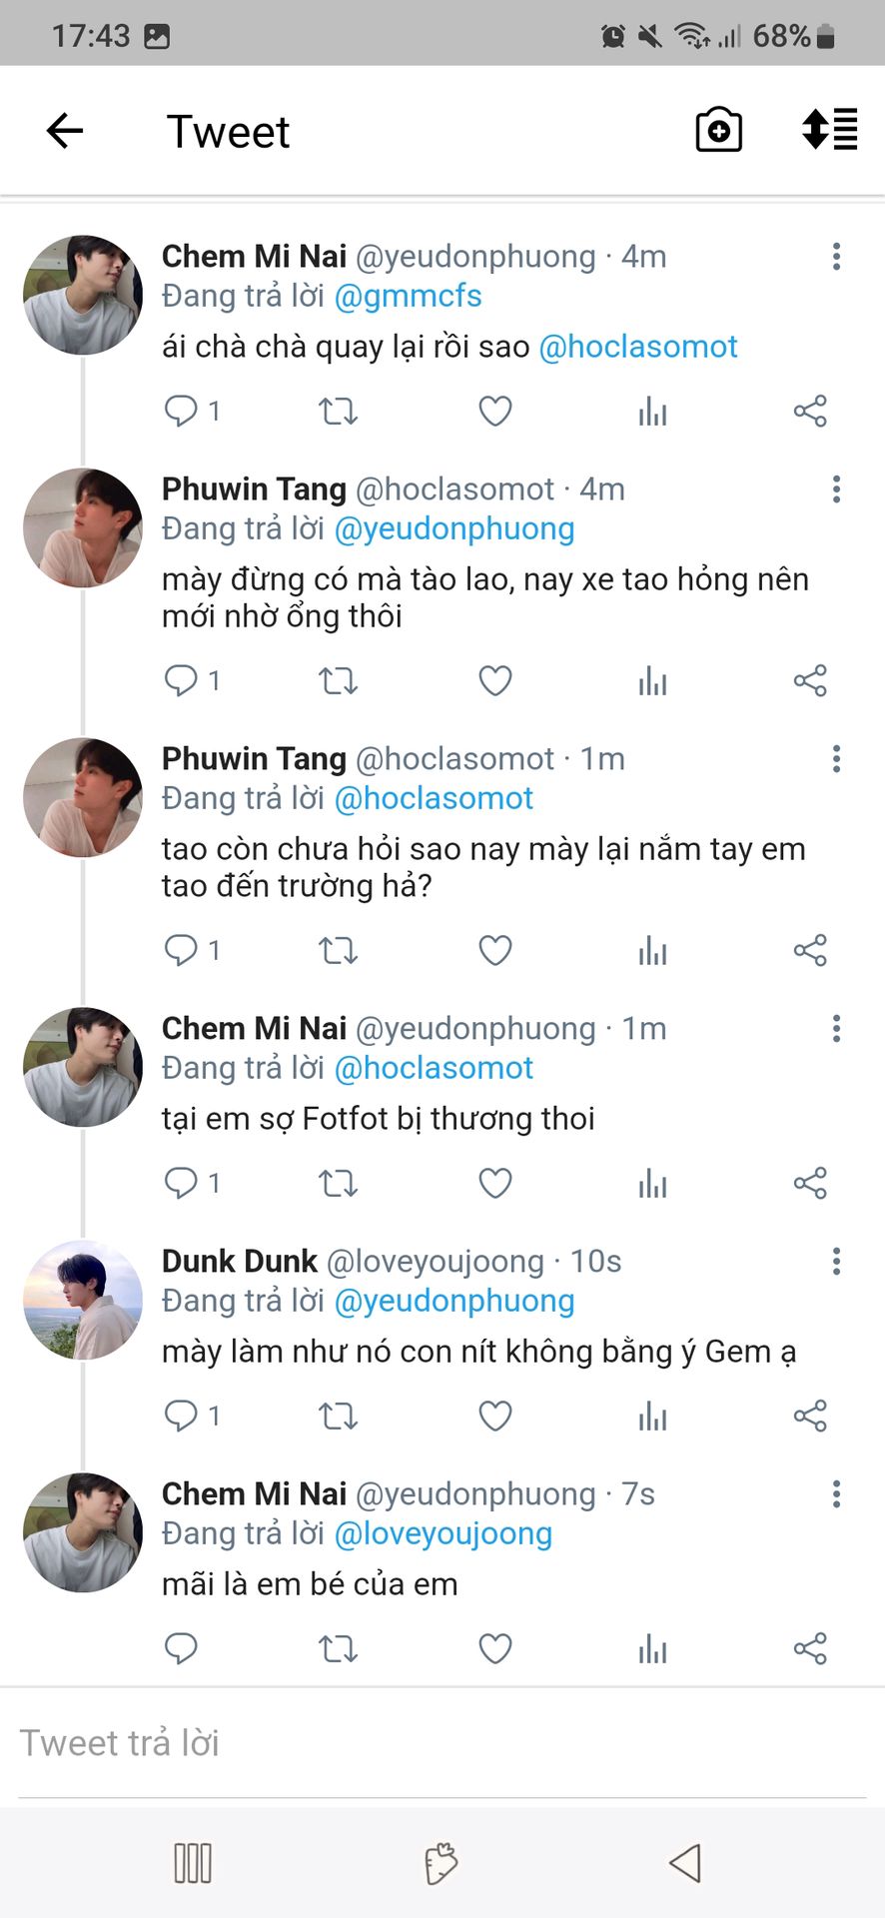
Task: Open the sort replies icon in header
Action: point(829,130)
